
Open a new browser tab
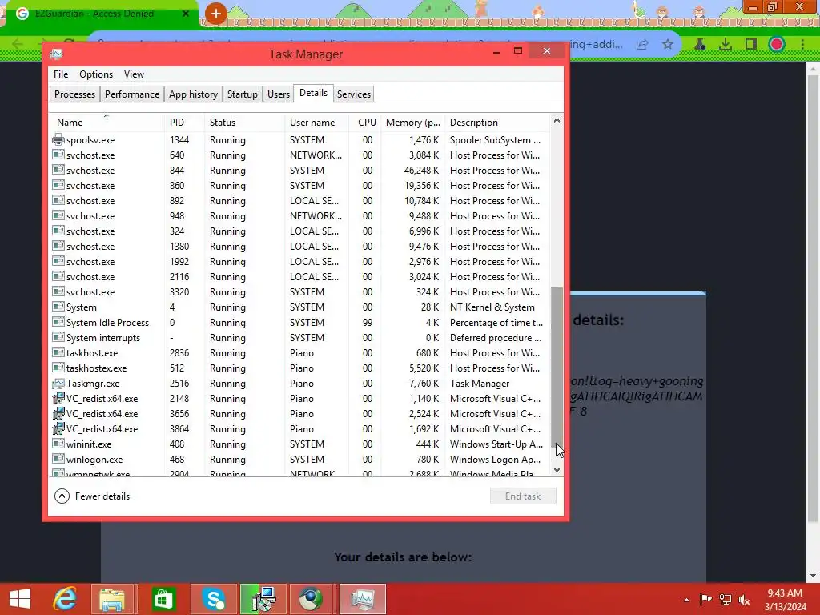pyautogui.click(x=215, y=14)
